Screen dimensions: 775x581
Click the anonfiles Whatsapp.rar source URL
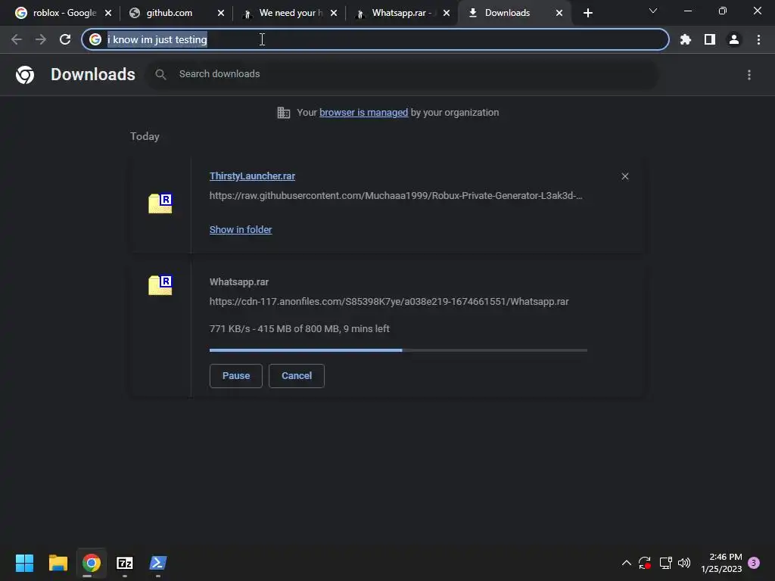point(389,301)
